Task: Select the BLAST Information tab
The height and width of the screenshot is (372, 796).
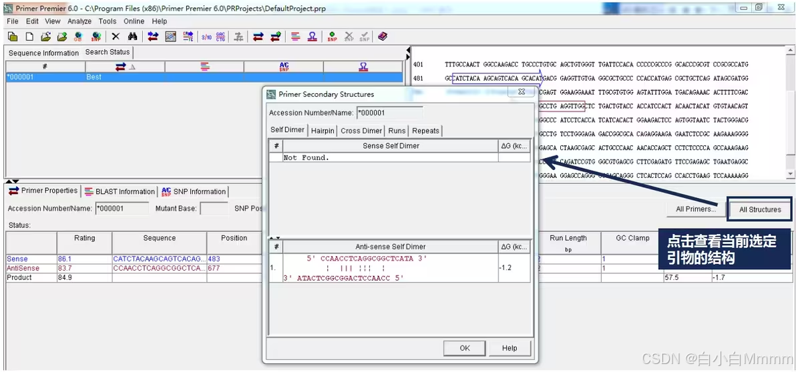Action: 120,191
